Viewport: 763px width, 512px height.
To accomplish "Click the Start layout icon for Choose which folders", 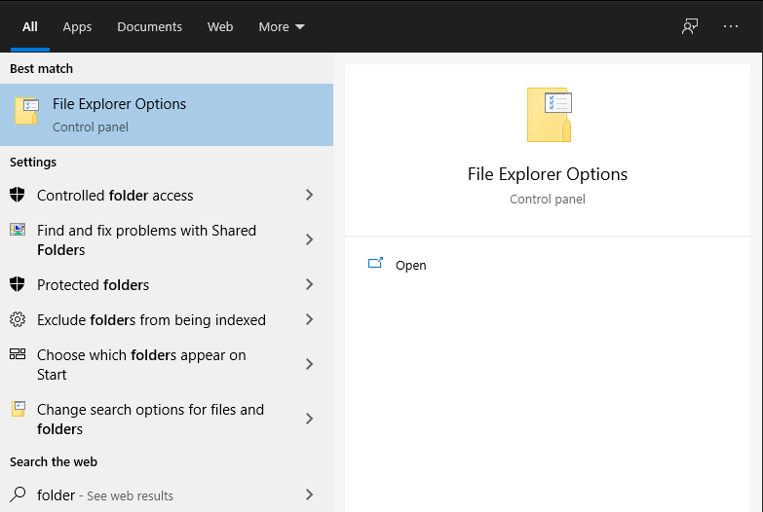I will 18,354.
